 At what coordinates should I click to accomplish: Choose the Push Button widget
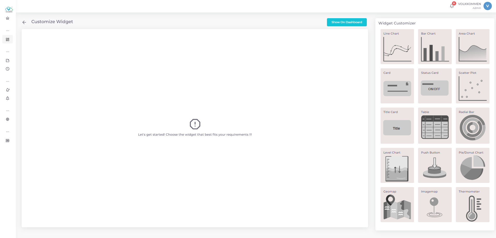click(x=435, y=166)
